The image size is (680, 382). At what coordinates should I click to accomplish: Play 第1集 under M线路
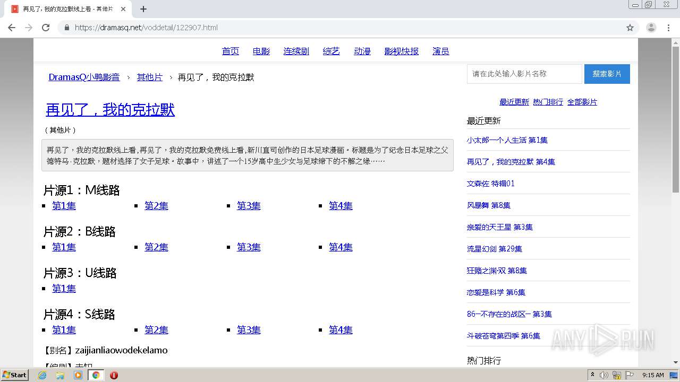tap(64, 206)
